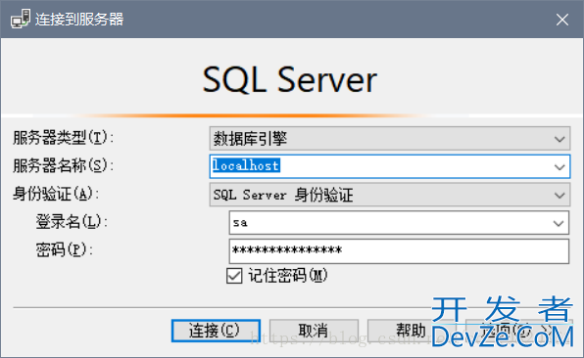Click the login name field containing sa
Image resolution: width=584 pixels, height=358 pixels.
pyautogui.click(x=399, y=223)
